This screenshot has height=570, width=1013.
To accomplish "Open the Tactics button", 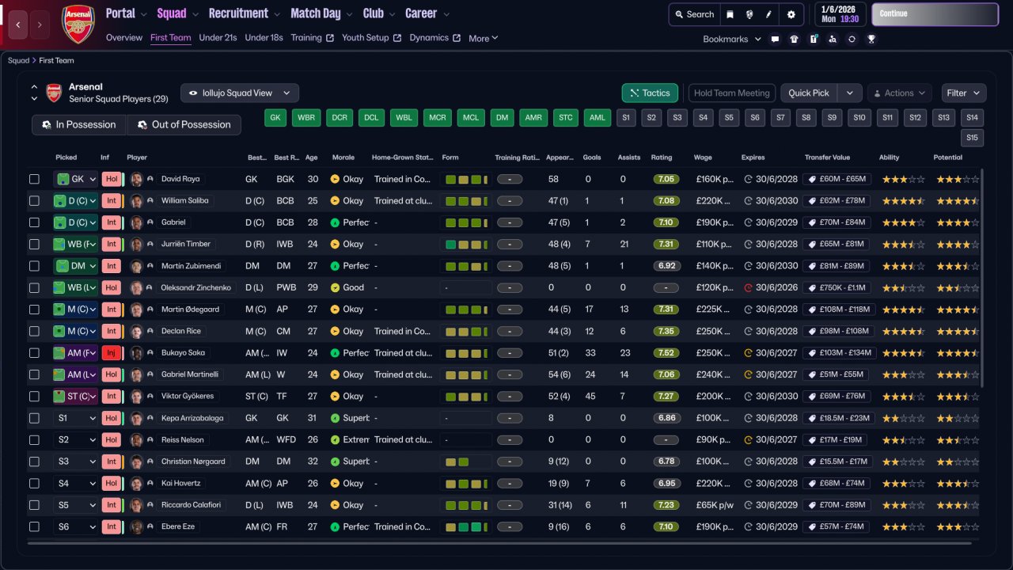I will point(650,93).
